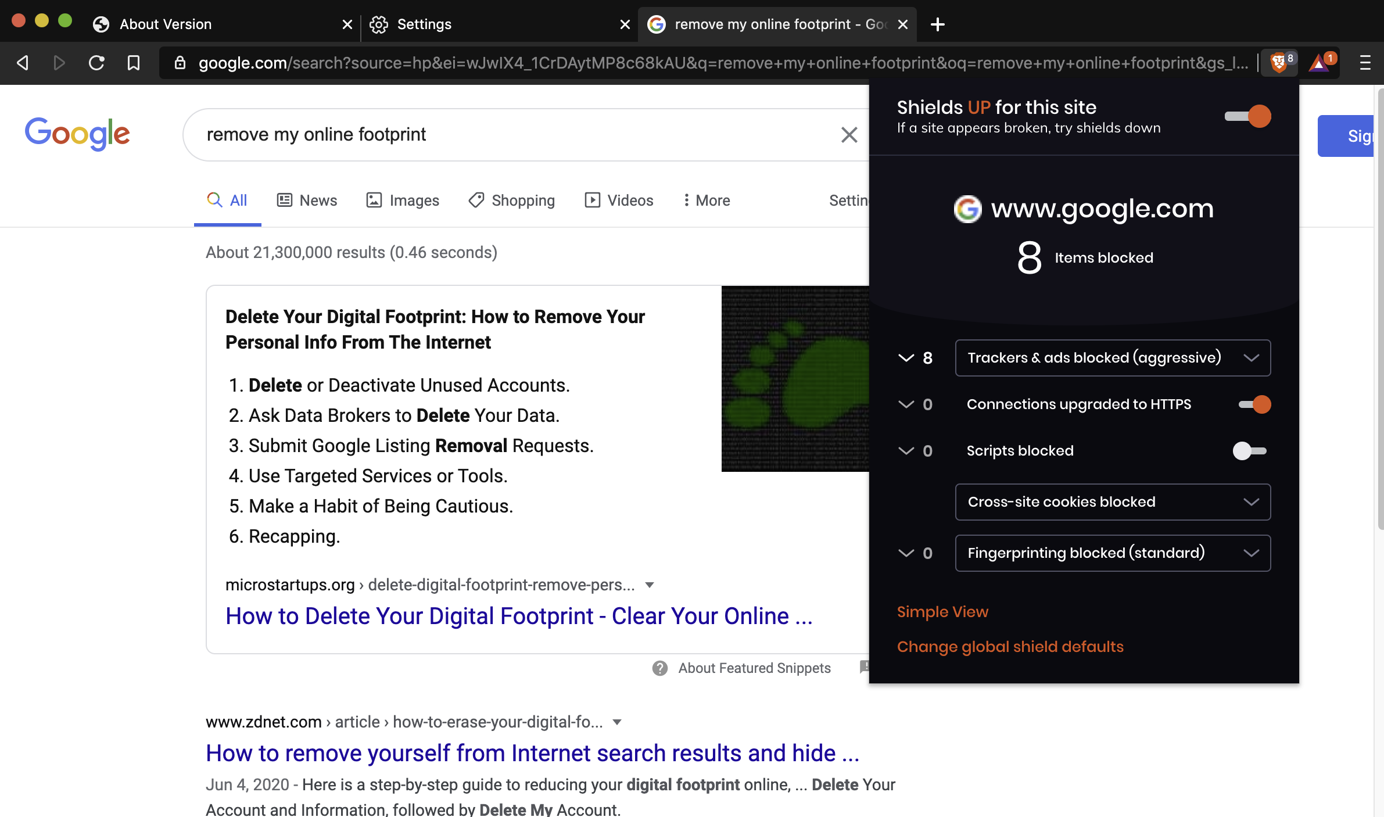Open the zdnet.com result options arrow
This screenshot has width=1384, height=817.
click(617, 722)
